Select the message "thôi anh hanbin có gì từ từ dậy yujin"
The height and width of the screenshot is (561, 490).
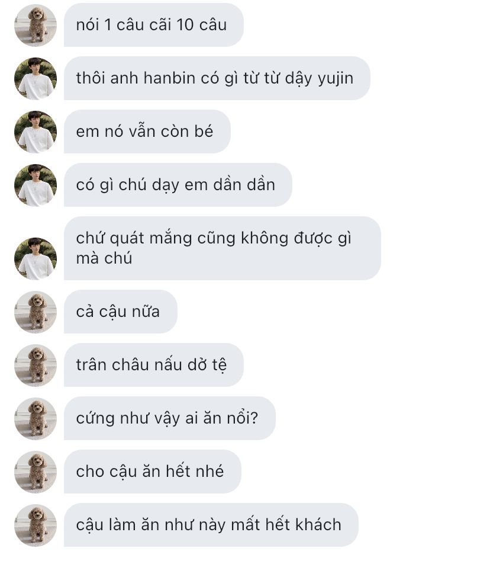click(x=217, y=78)
